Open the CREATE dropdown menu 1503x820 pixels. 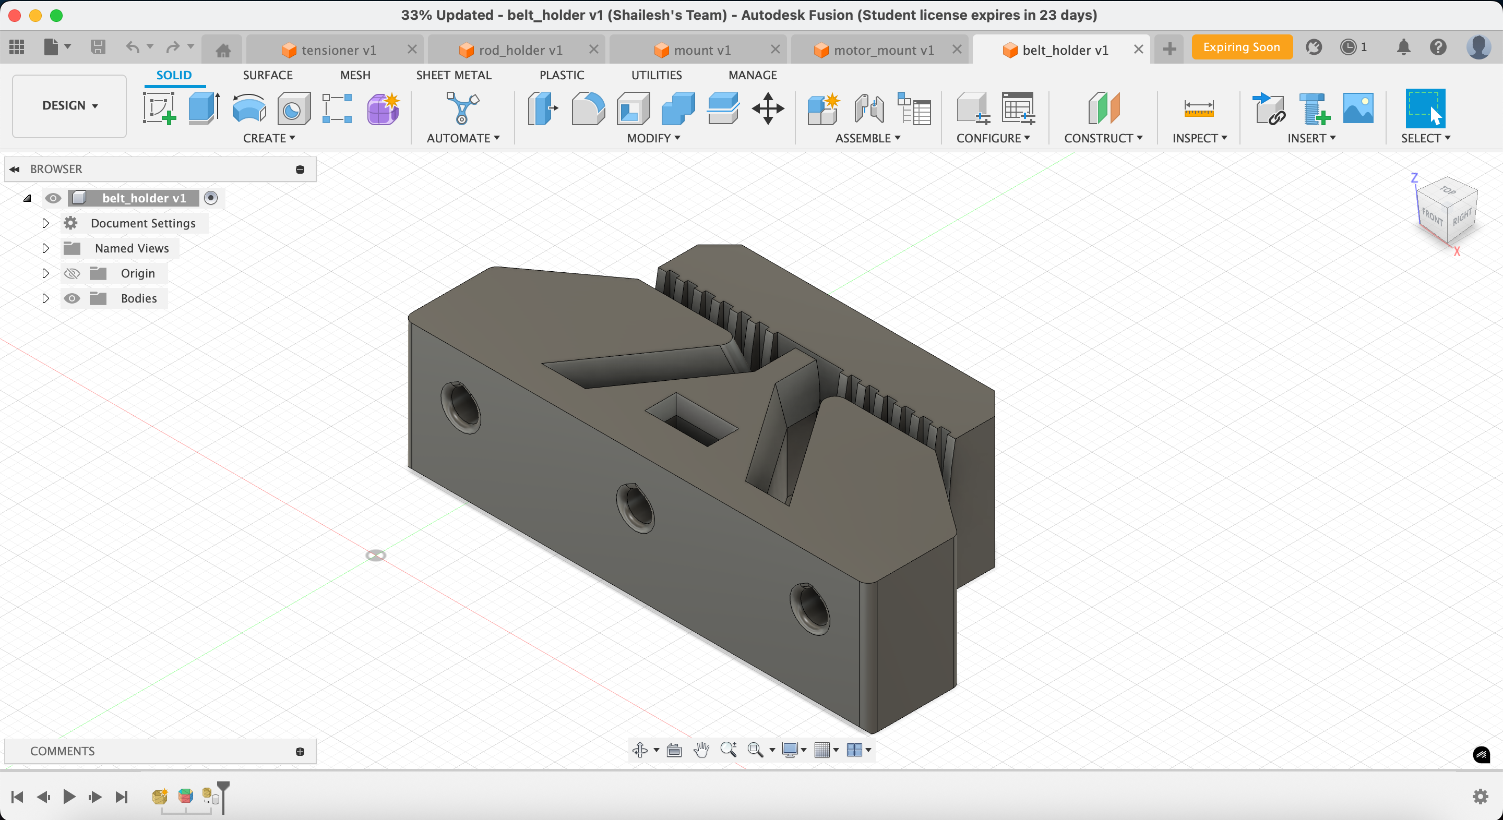[x=269, y=138]
